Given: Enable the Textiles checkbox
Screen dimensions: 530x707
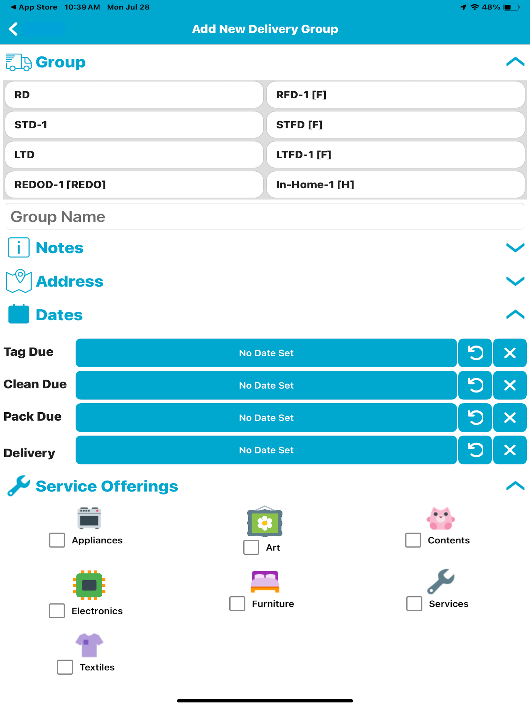Looking at the screenshot, I should (65, 667).
